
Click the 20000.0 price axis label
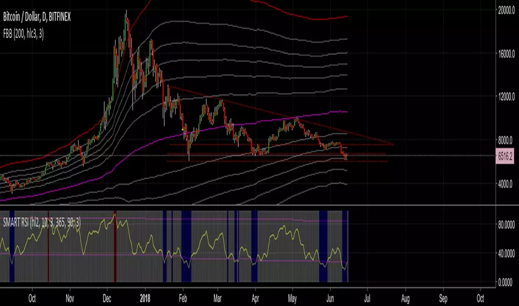coord(506,10)
